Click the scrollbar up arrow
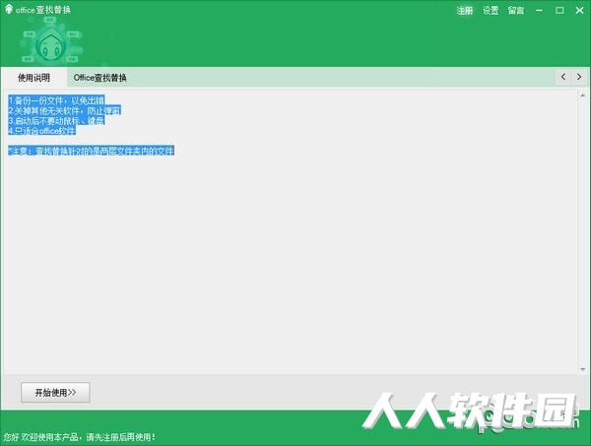This screenshot has width=591, height=446. [582, 96]
